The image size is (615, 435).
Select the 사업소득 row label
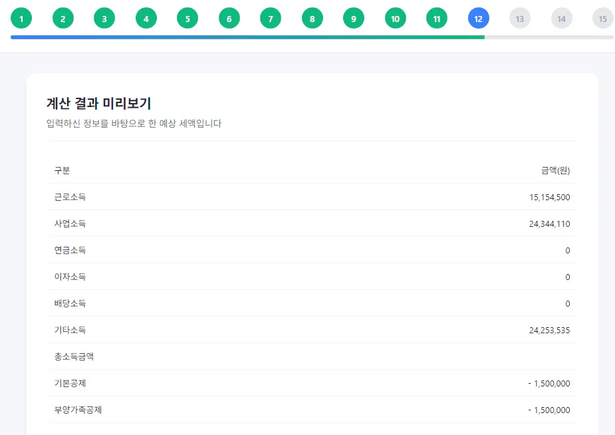[70, 223]
